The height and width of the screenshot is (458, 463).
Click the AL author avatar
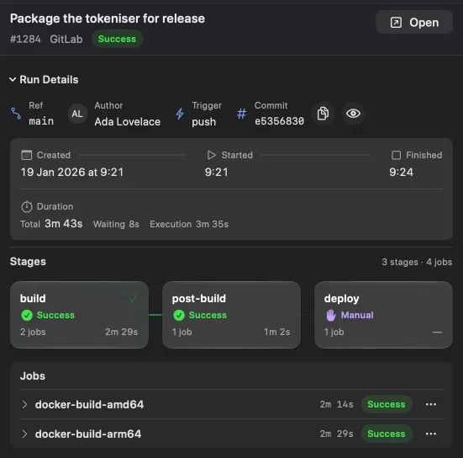click(x=77, y=114)
